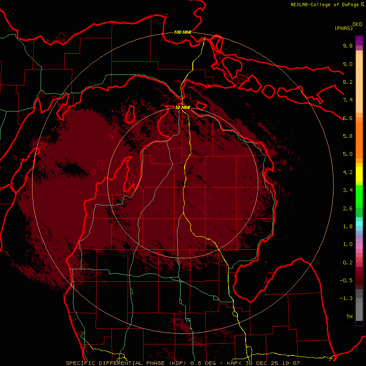The image size is (366, 366).
Task: Pick the purple segment of the color bar
Action: tap(359, 41)
